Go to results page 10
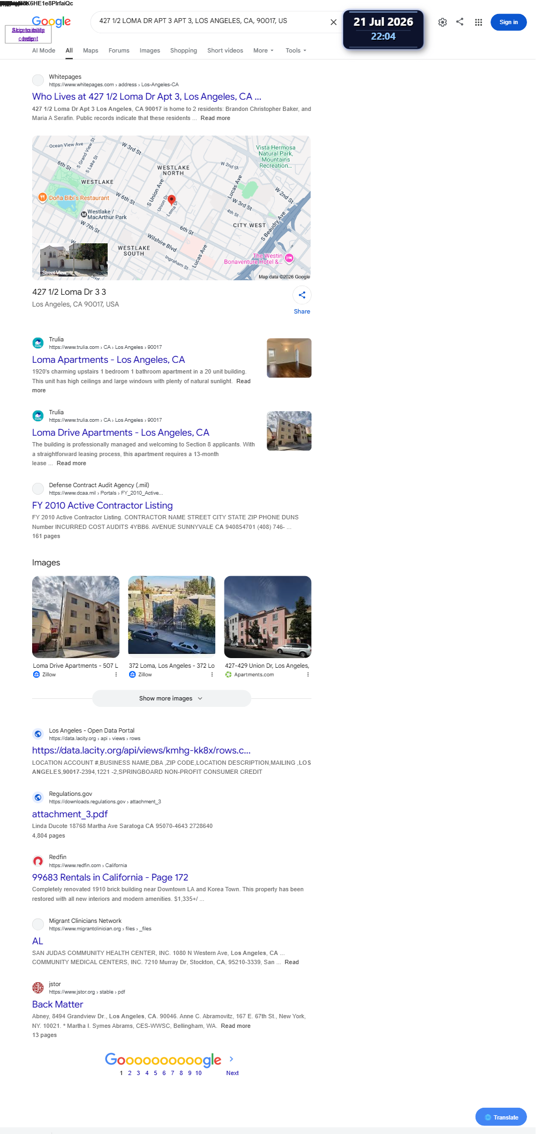Screen dimensions: 542x1134 point(198,1073)
